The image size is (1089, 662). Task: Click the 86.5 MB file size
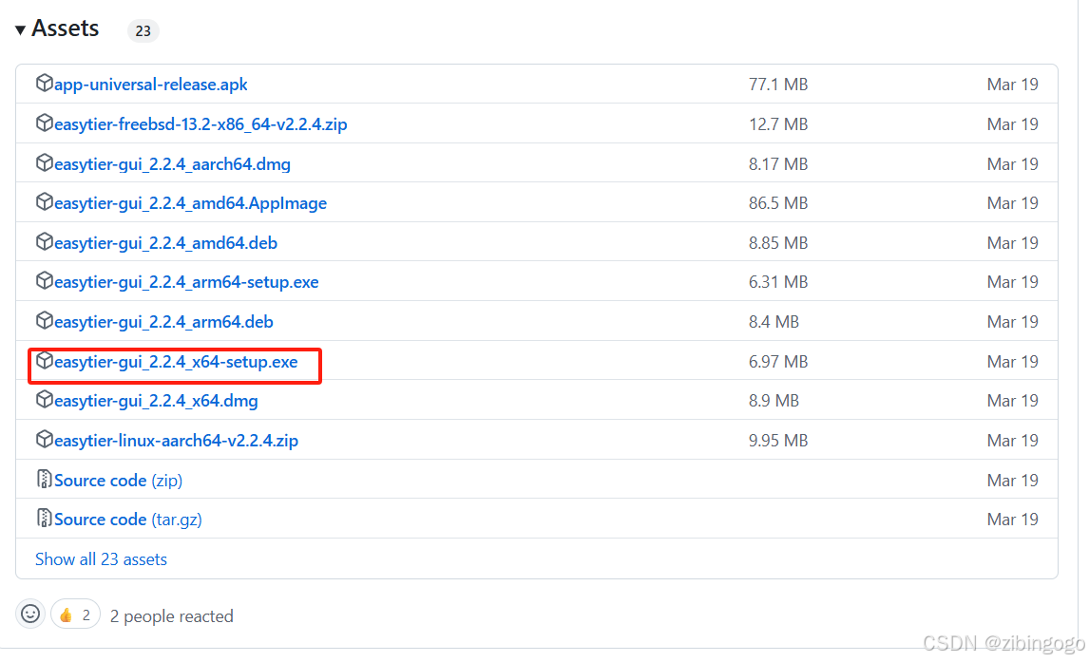point(778,203)
